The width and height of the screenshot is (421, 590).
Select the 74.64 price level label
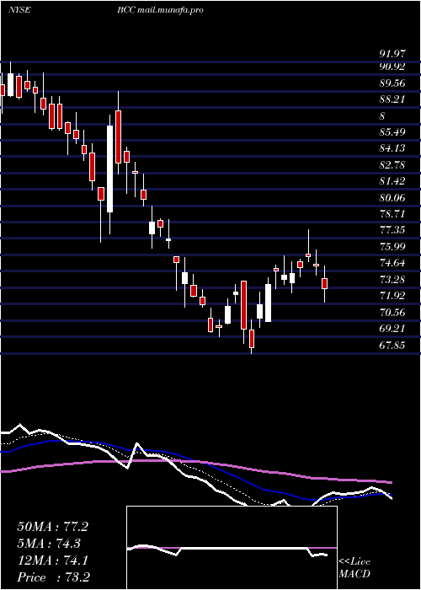[x=392, y=263]
